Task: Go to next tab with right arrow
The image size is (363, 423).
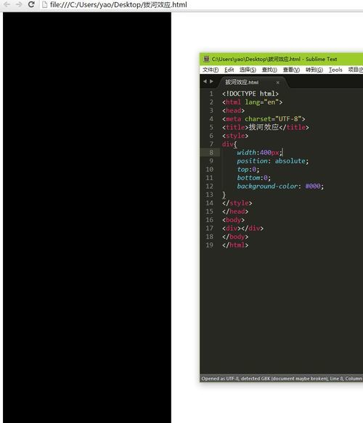Action: tap(211, 81)
